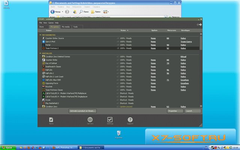The width and height of the screenshot is (240, 150).
Task: Collapse the MY FAVORITES group
Action: pos(40,35)
